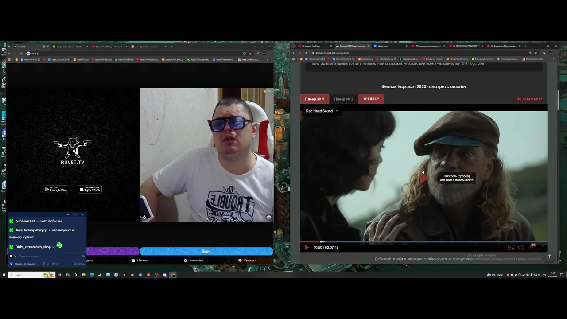Viewport: 567px width, 319px height.
Task: Click the gift icon on the webcam preview
Action: (269, 217)
